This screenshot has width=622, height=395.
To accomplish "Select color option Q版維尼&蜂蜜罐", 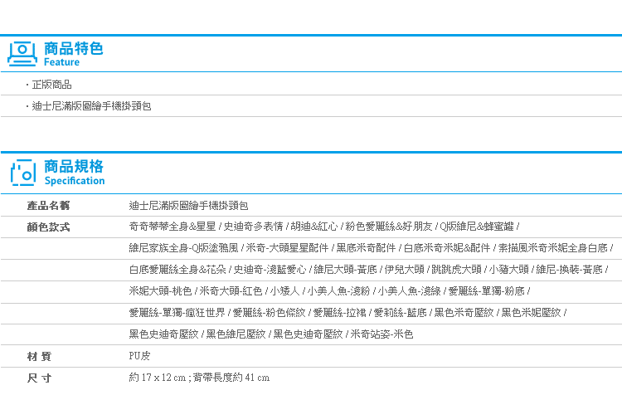I will [477, 227].
